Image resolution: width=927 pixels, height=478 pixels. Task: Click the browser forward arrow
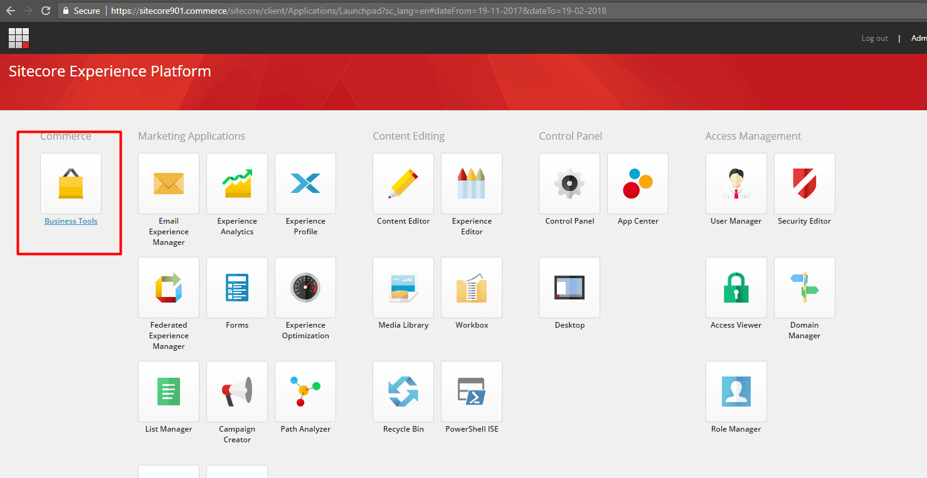pos(28,11)
